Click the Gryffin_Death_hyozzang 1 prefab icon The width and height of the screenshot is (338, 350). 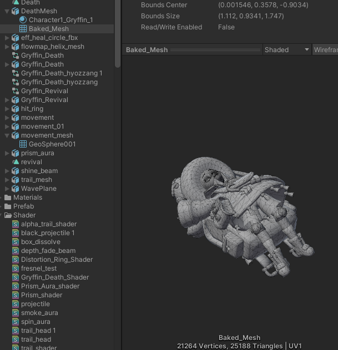(x=16, y=73)
